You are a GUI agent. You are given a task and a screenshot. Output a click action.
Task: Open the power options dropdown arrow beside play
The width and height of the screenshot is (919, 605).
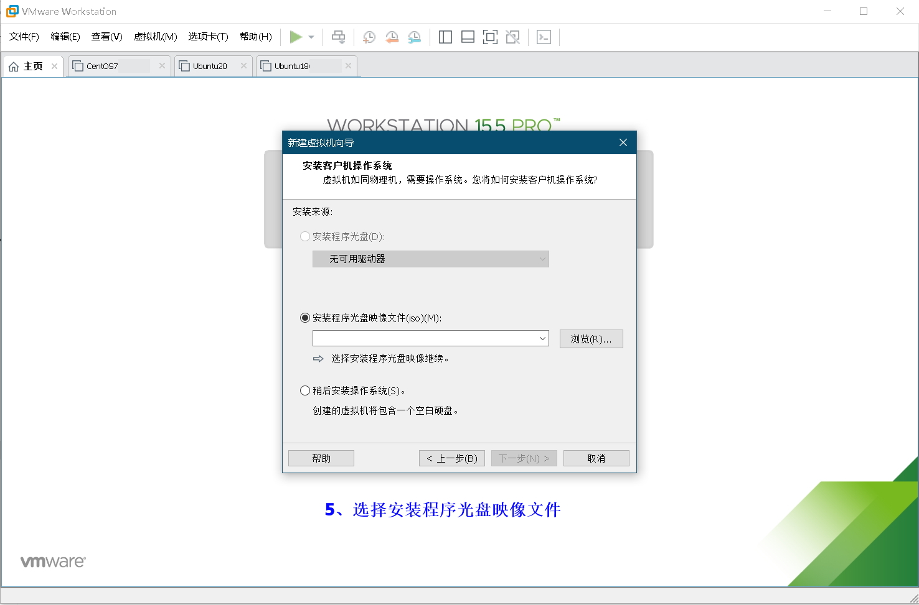coord(311,37)
